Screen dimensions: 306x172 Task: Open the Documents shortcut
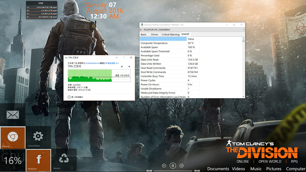(x=218, y=169)
